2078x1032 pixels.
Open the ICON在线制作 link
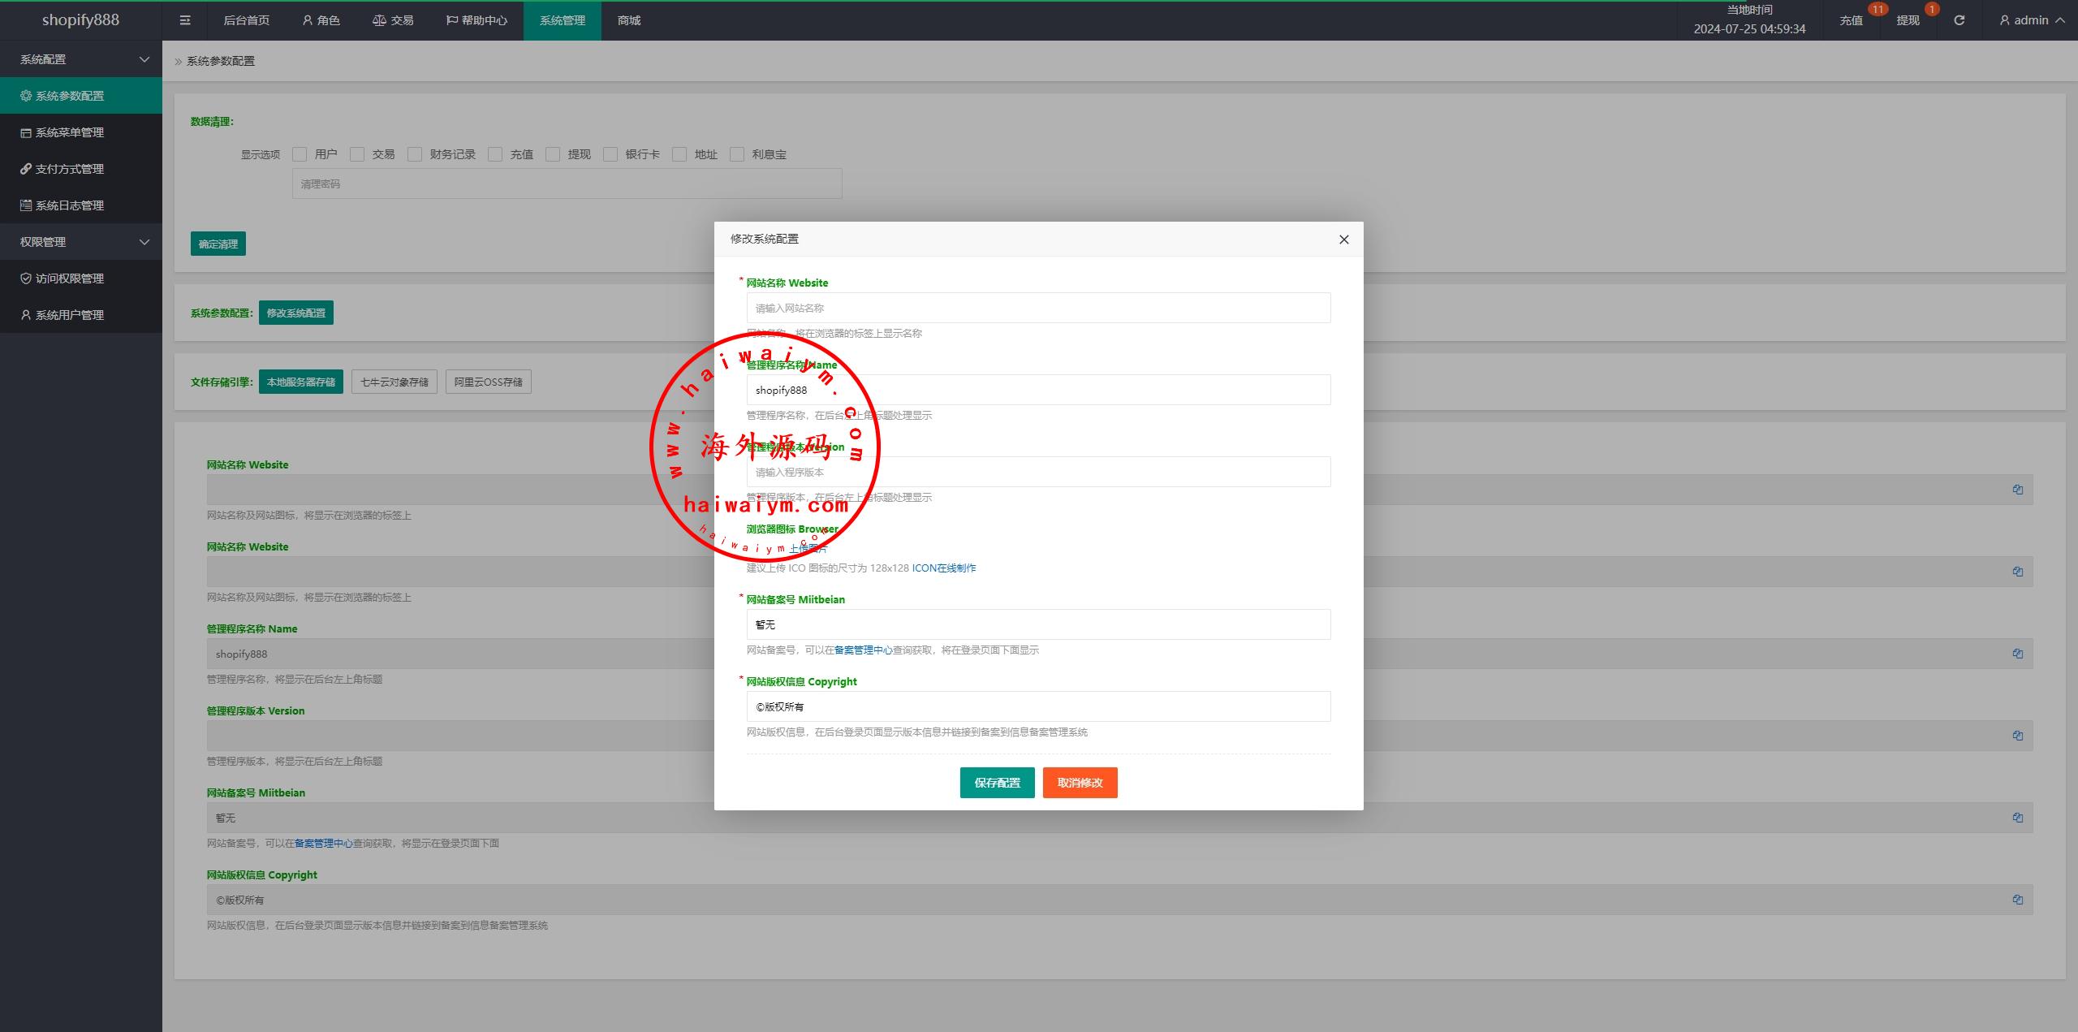(943, 568)
